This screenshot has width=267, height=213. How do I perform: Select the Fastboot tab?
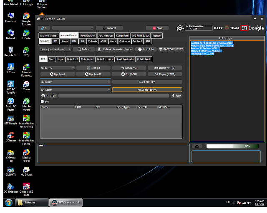pos(137,41)
